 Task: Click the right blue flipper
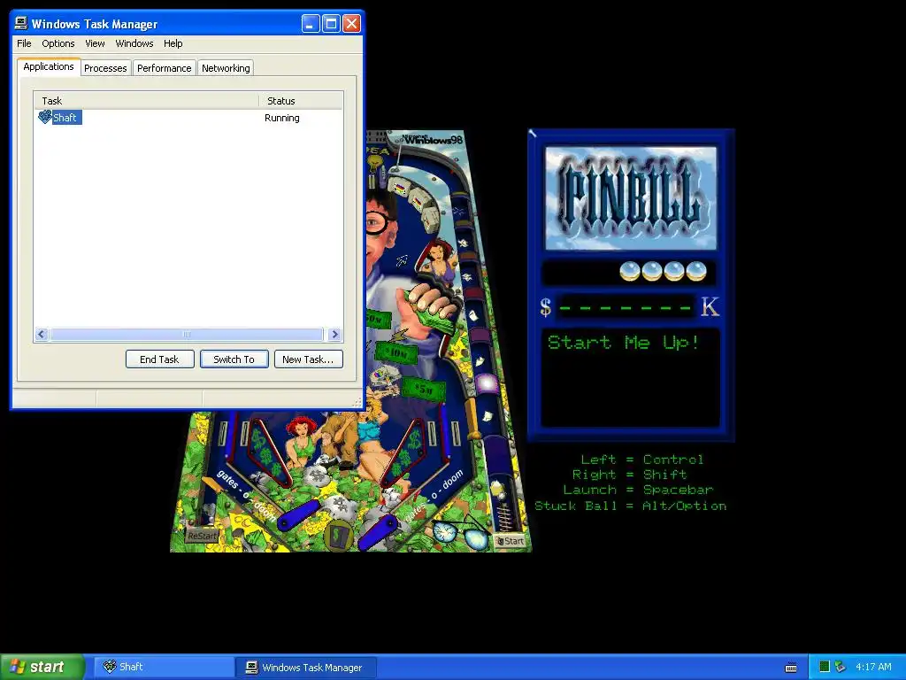(378, 533)
